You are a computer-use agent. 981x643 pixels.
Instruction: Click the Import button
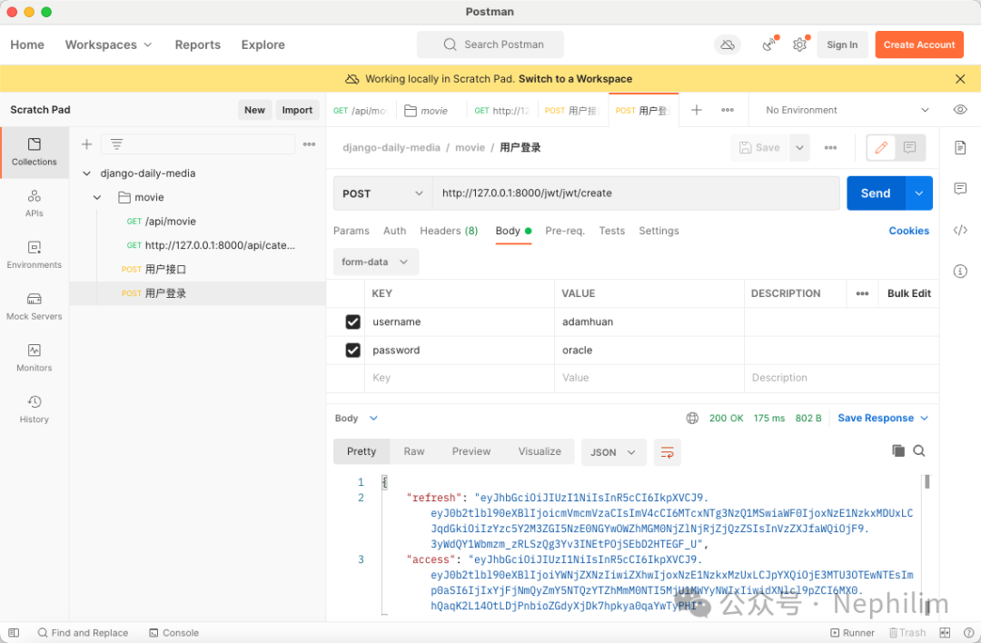tap(296, 110)
